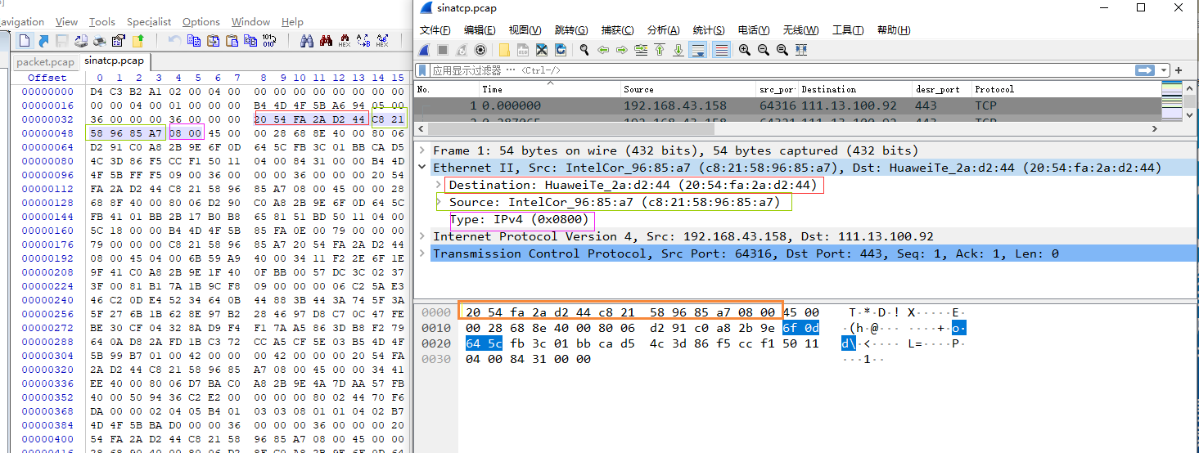Open file Properties icon in hex editor
1199x453 pixels.
point(119,40)
